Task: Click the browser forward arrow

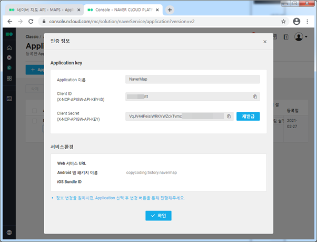Action: [x=20, y=22]
